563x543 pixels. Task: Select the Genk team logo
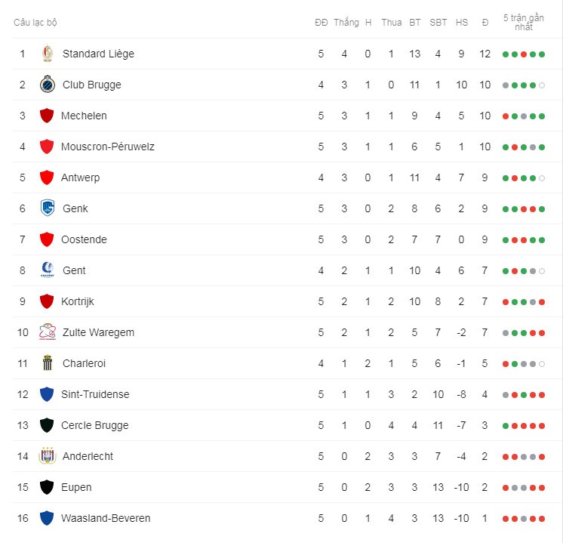click(47, 208)
